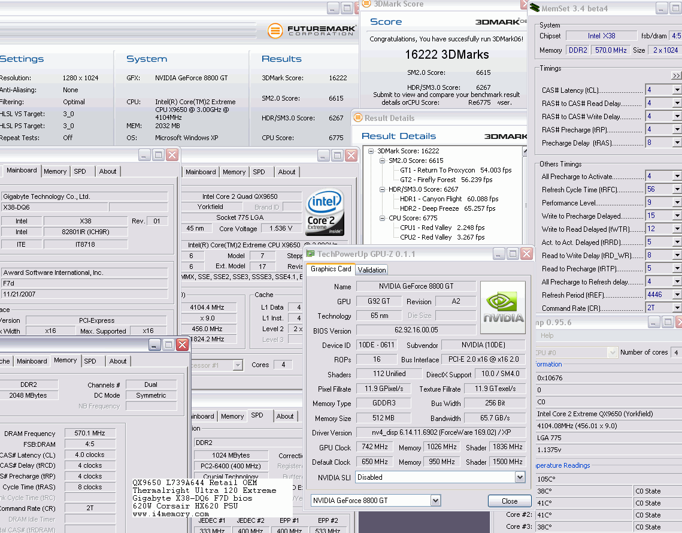Click the 3DMark Score window title icon
Image resolution: width=682 pixels, height=533 pixels.
point(366,4)
